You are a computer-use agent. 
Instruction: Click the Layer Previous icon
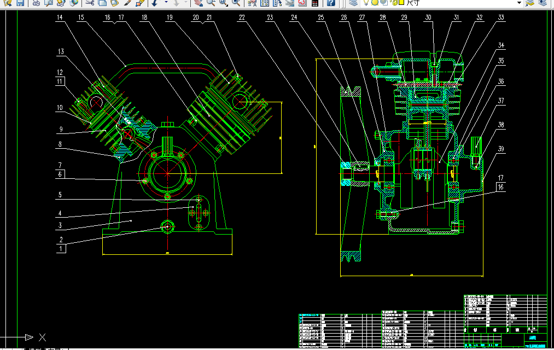tap(543, 3)
